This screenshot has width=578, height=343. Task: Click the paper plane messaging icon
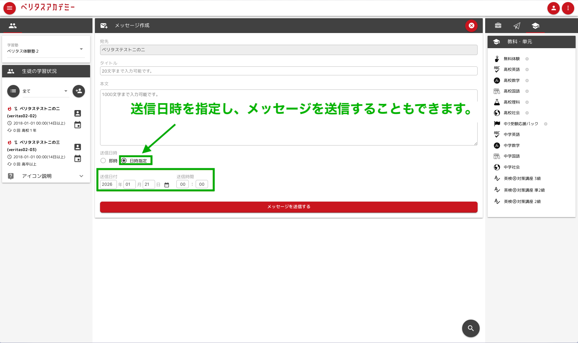pos(517,25)
